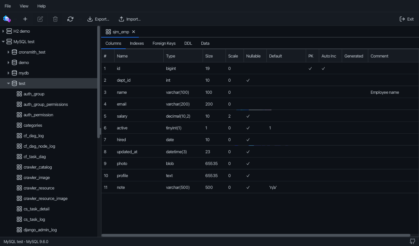Click the crawler_catalog table grid icon
The width and height of the screenshot is (419, 246).
[19, 167]
